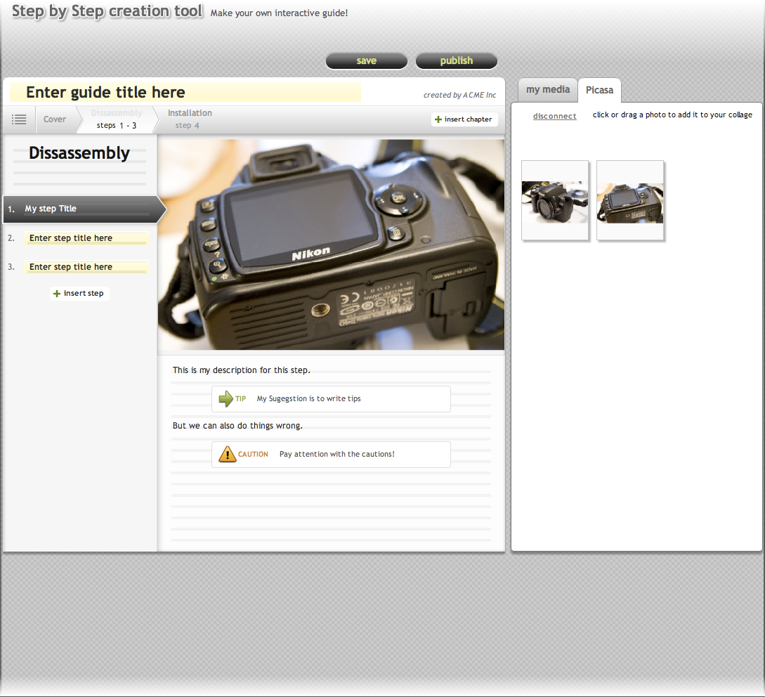Add the camera rear view thumbnail

coord(630,201)
